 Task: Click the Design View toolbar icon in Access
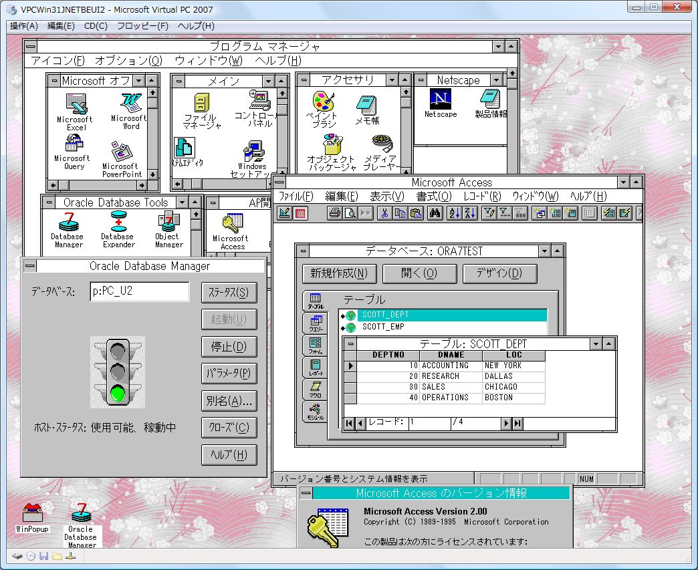click(x=284, y=214)
